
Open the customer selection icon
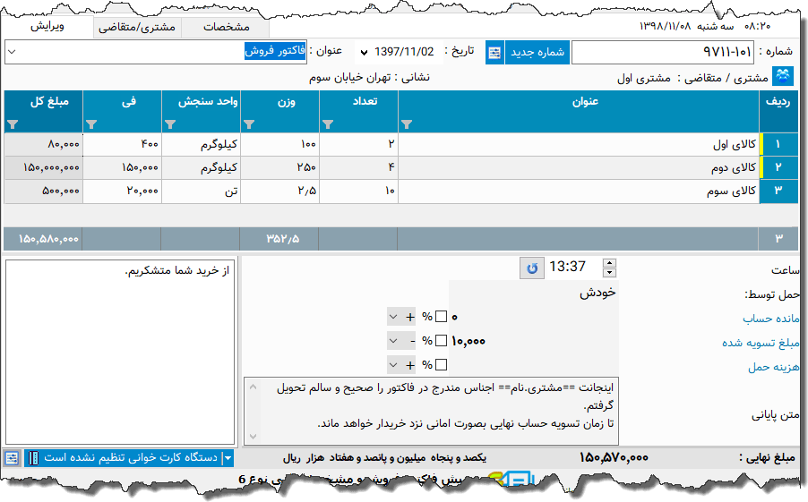tap(783, 76)
